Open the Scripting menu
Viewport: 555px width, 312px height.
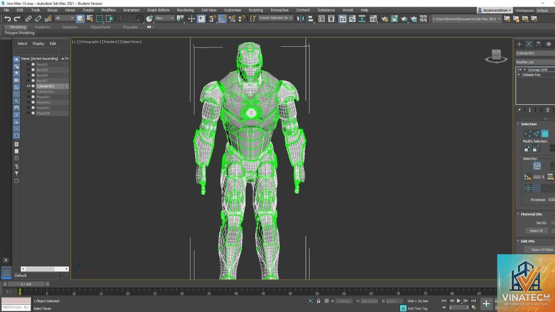pos(256,10)
